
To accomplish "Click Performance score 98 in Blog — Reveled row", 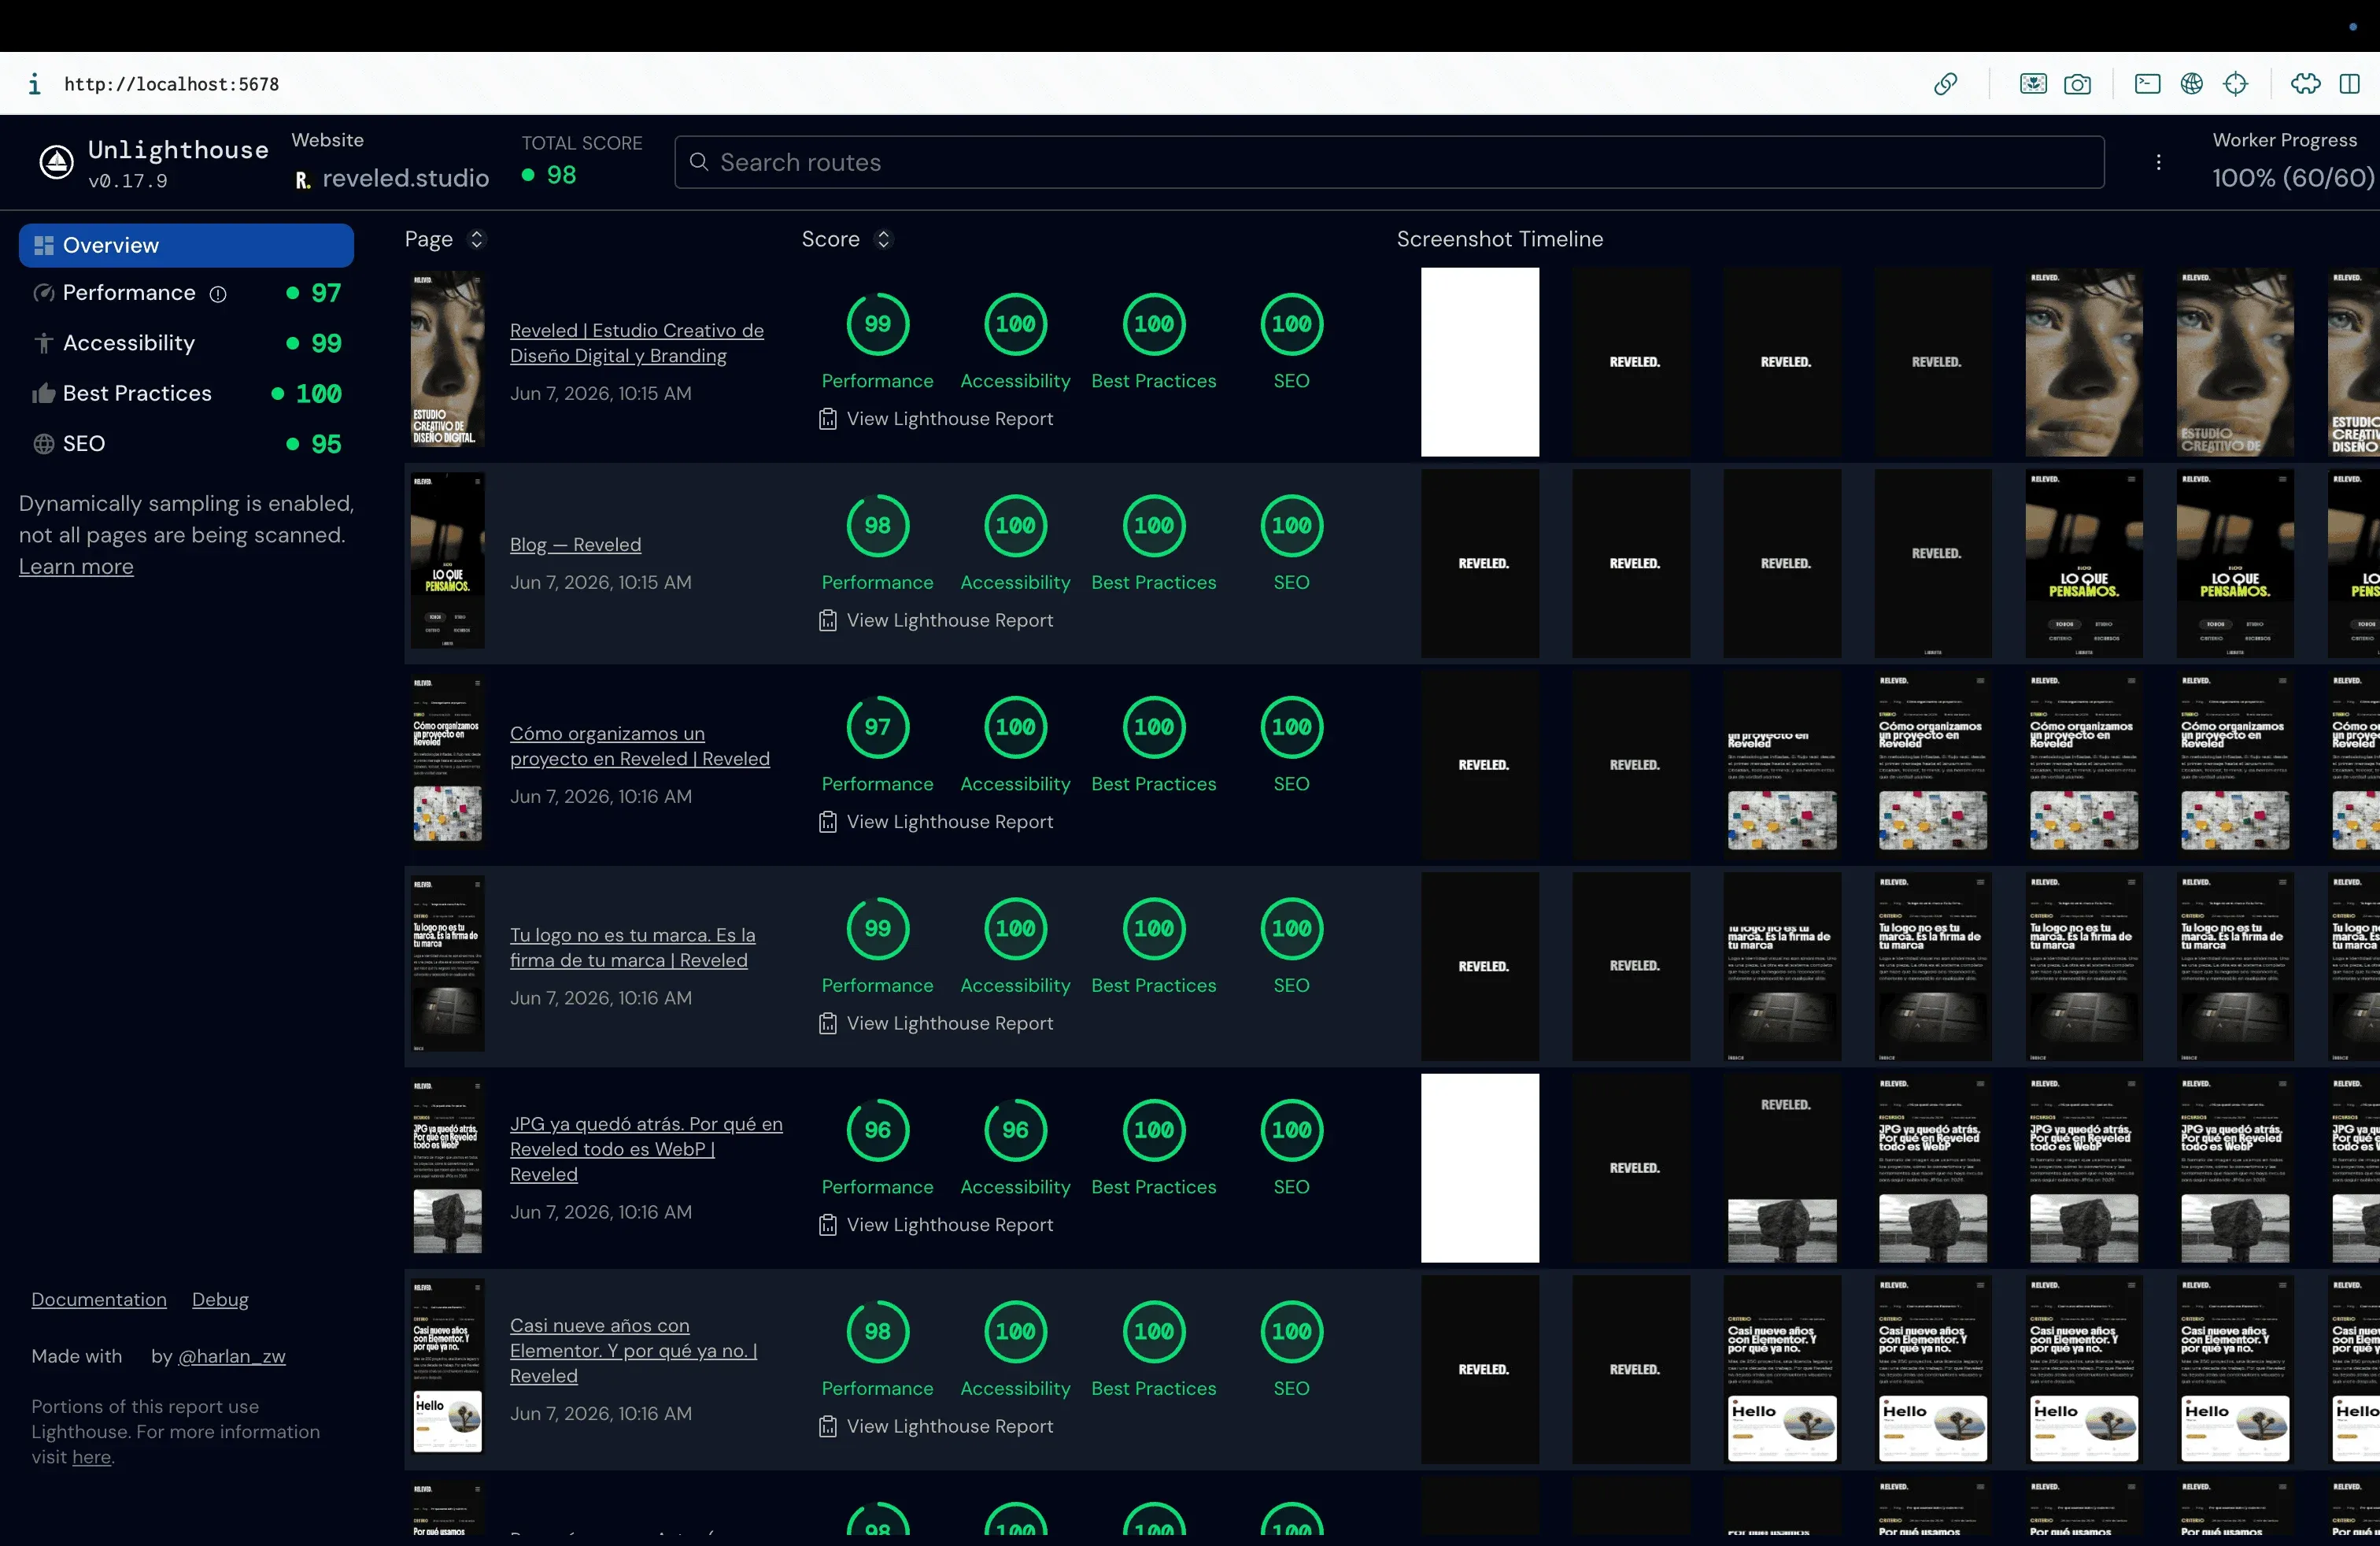I will point(877,526).
